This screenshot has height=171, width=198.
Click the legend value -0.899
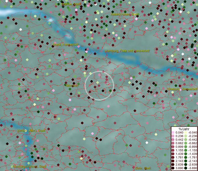[x=193, y=147]
